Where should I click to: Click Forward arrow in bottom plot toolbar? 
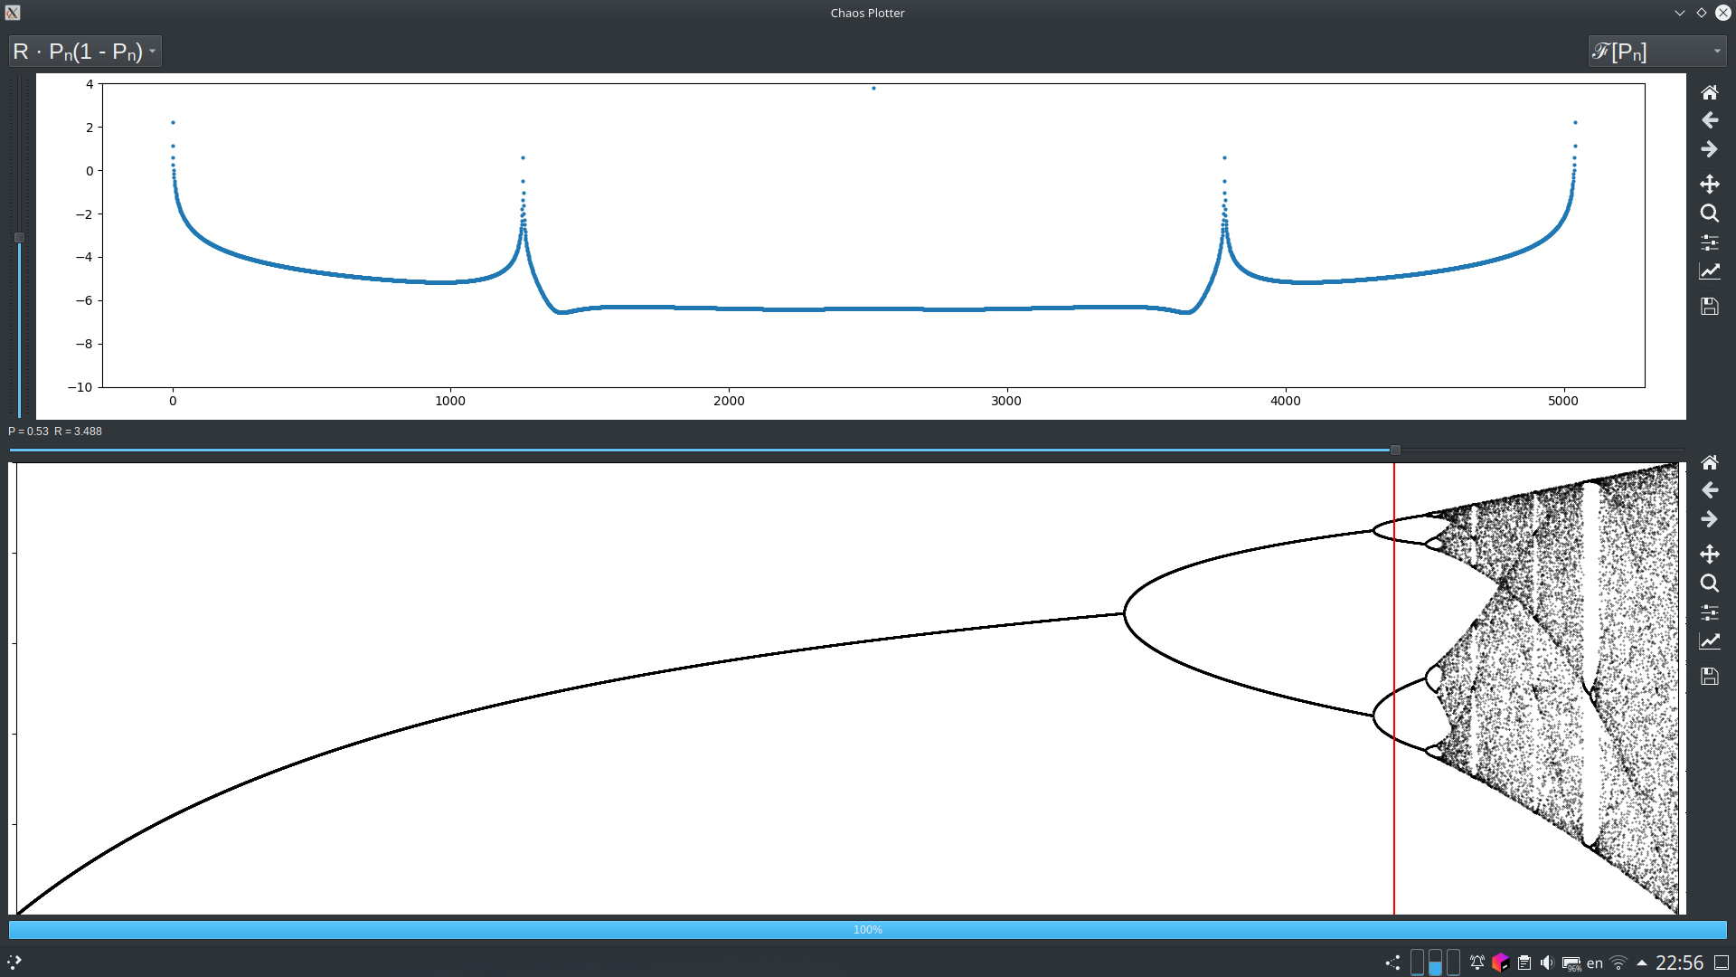point(1709,519)
